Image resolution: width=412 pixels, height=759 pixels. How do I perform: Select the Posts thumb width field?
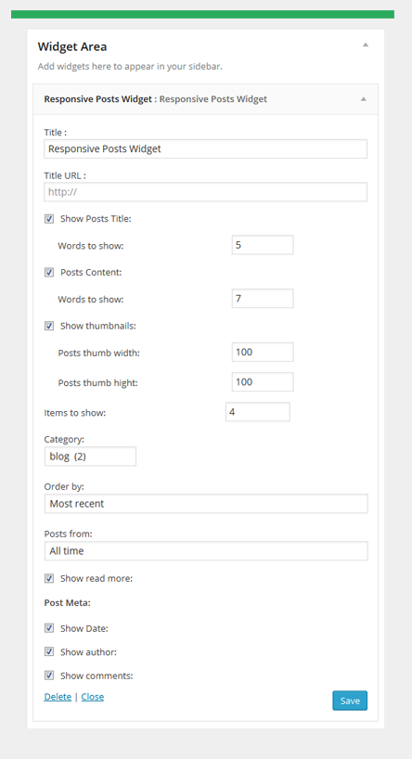(263, 352)
